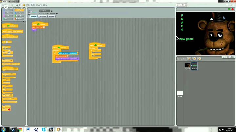Viewport: 236px width, 132px height.
Task: Open variable dropdown in 'set' block inside if
Action: coord(61,56)
